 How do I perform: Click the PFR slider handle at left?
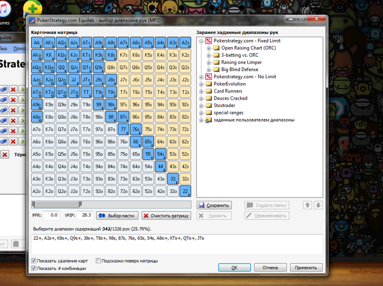click(x=33, y=205)
